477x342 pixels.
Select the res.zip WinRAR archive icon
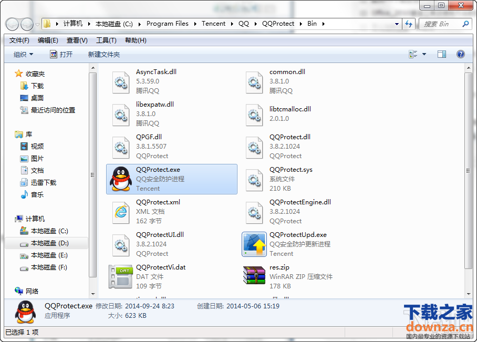[x=254, y=277]
